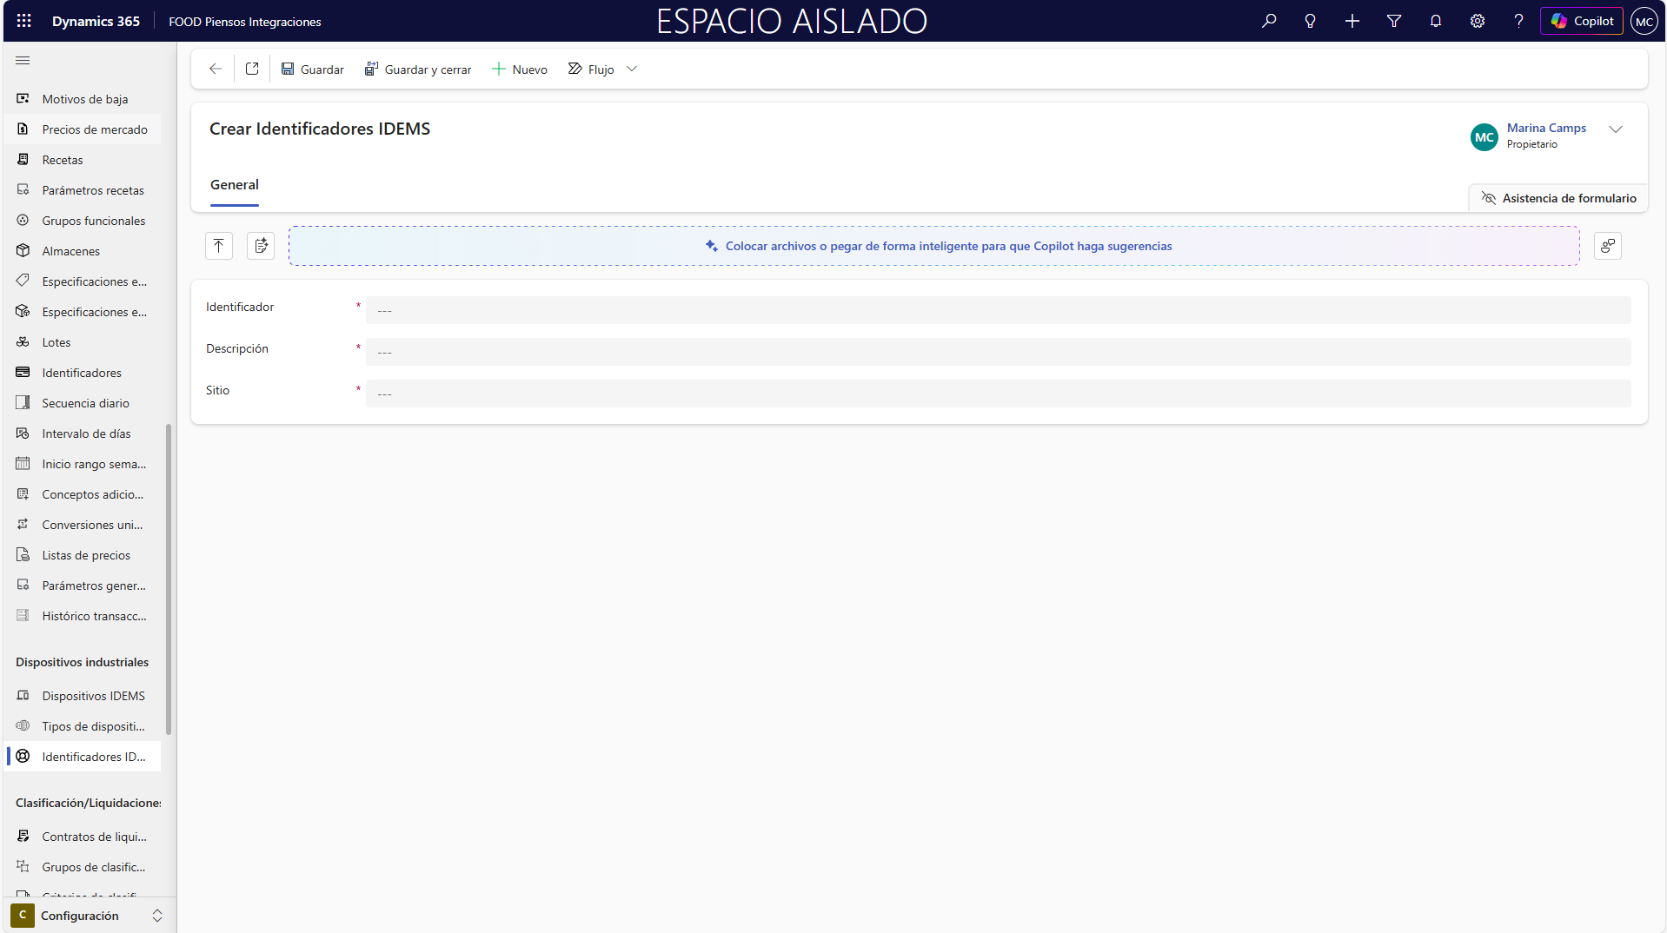This screenshot has width=1667, height=933.
Task: Open Dispositivos IDEMS in the sidebar
Action: [x=93, y=696]
